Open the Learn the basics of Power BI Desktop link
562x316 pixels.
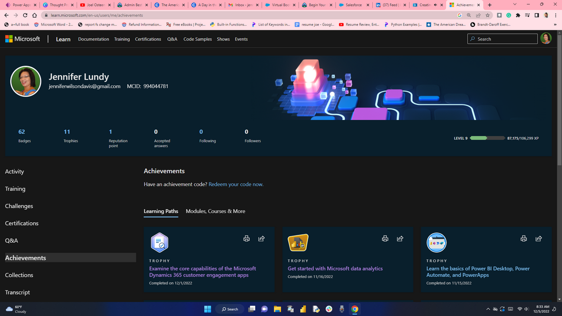[478, 272]
